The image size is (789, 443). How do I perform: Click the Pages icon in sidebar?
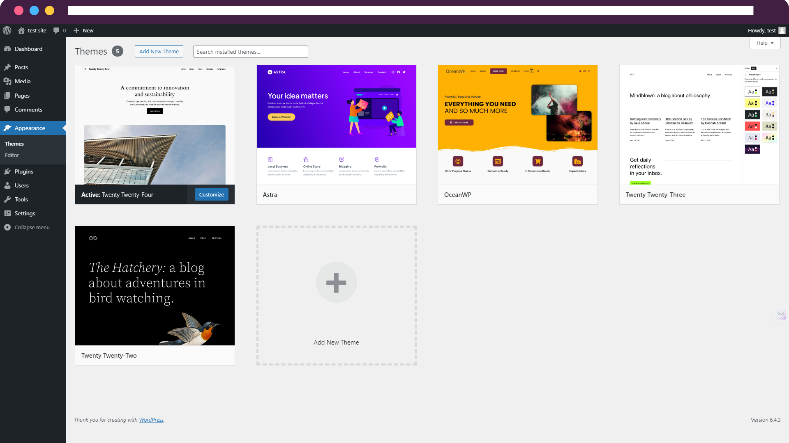pos(7,96)
